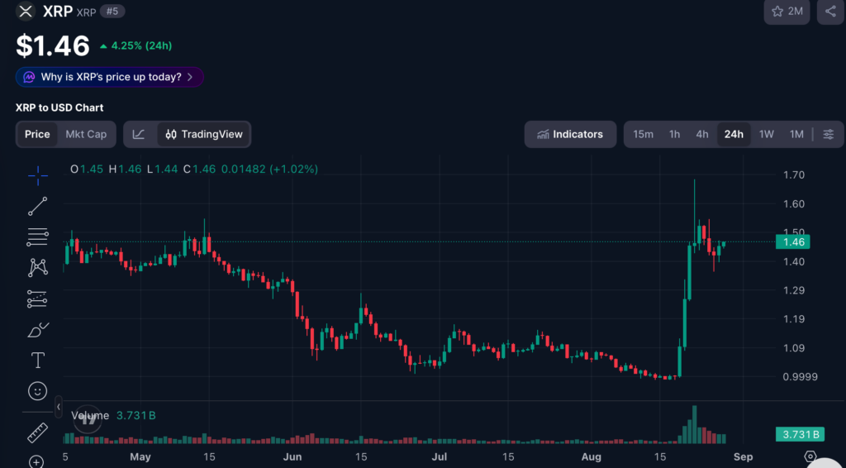The width and height of the screenshot is (846, 468).
Task: Select the trend line drawing tool
Action: click(x=38, y=206)
